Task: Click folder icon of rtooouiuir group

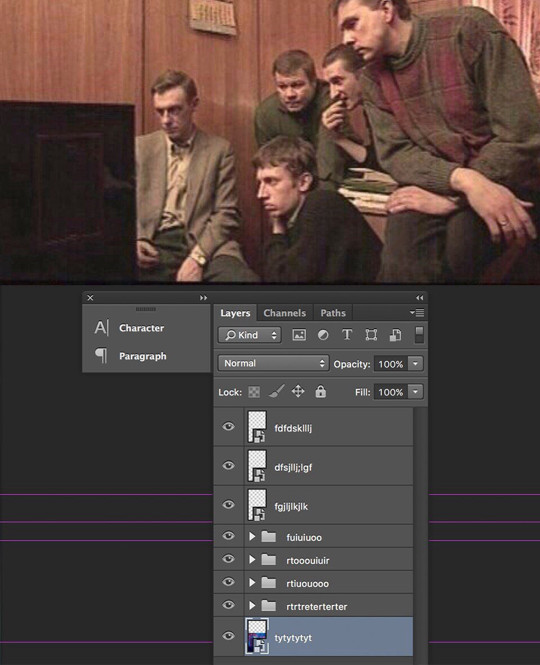Action: pyautogui.click(x=268, y=559)
